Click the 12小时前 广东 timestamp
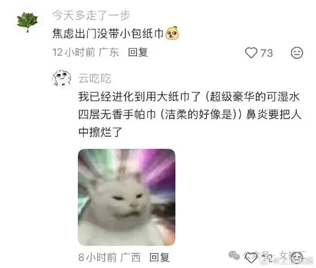This screenshot has height=268, width=316. [x=86, y=53]
